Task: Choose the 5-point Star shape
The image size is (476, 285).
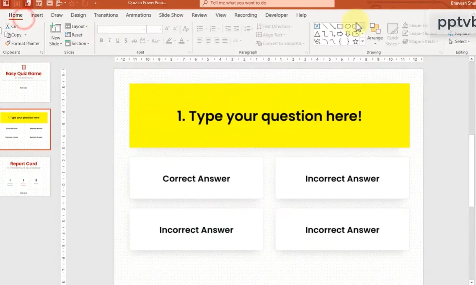Action: (355, 41)
